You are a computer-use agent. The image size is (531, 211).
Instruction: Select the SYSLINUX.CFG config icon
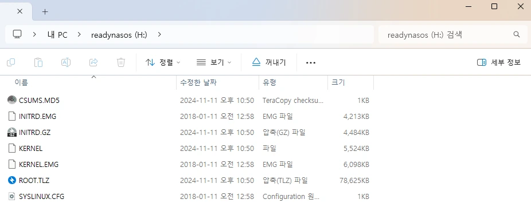click(12, 196)
